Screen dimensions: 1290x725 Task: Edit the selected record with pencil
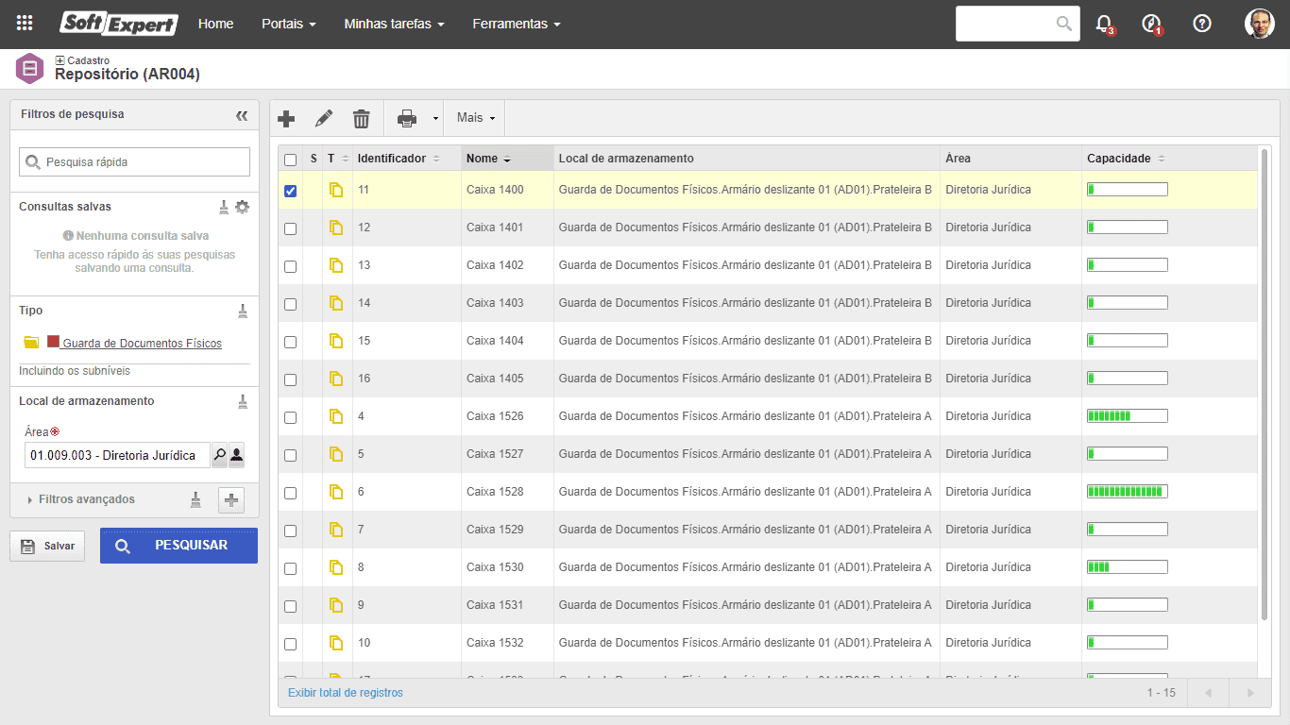(324, 118)
